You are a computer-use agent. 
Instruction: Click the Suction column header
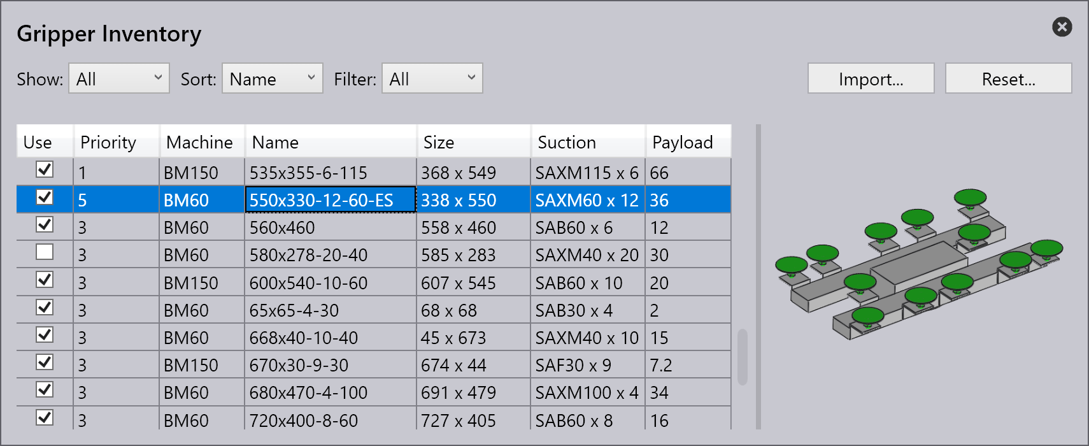(587, 142)
